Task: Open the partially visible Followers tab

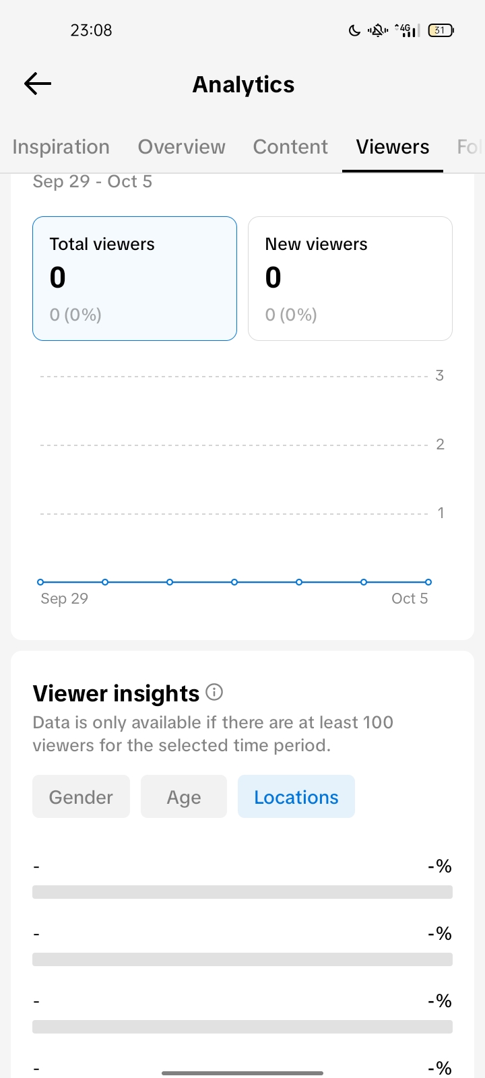Action: tap(469, 147)
